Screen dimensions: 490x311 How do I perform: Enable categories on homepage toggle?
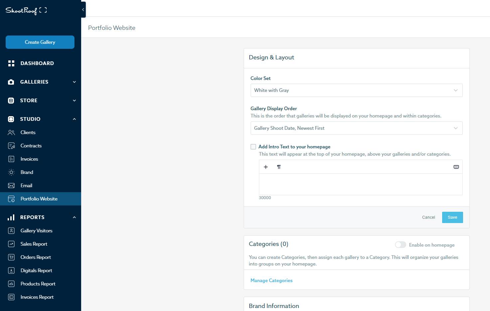[401, 245]
